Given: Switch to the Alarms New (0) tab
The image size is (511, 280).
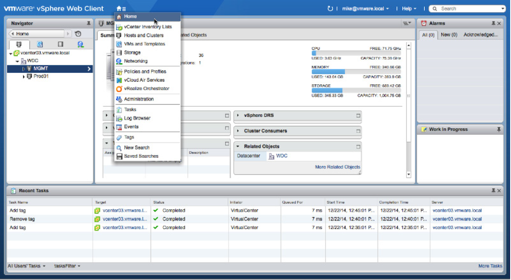Looking at the screenshot, I should [449, 35].
